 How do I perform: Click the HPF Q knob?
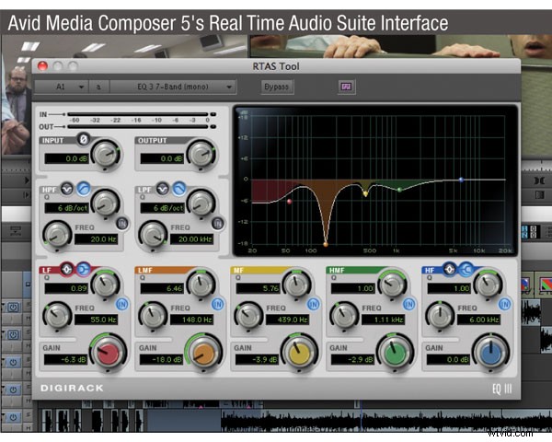tap(105, 204)
